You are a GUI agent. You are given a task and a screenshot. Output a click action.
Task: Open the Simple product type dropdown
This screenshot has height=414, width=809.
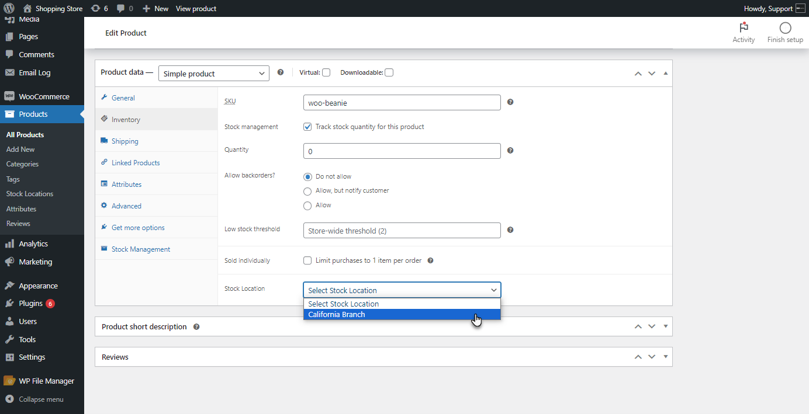pyautogui.click(x=214, y=74)
